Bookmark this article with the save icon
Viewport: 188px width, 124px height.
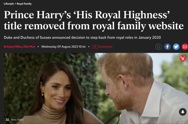point(158,47)
